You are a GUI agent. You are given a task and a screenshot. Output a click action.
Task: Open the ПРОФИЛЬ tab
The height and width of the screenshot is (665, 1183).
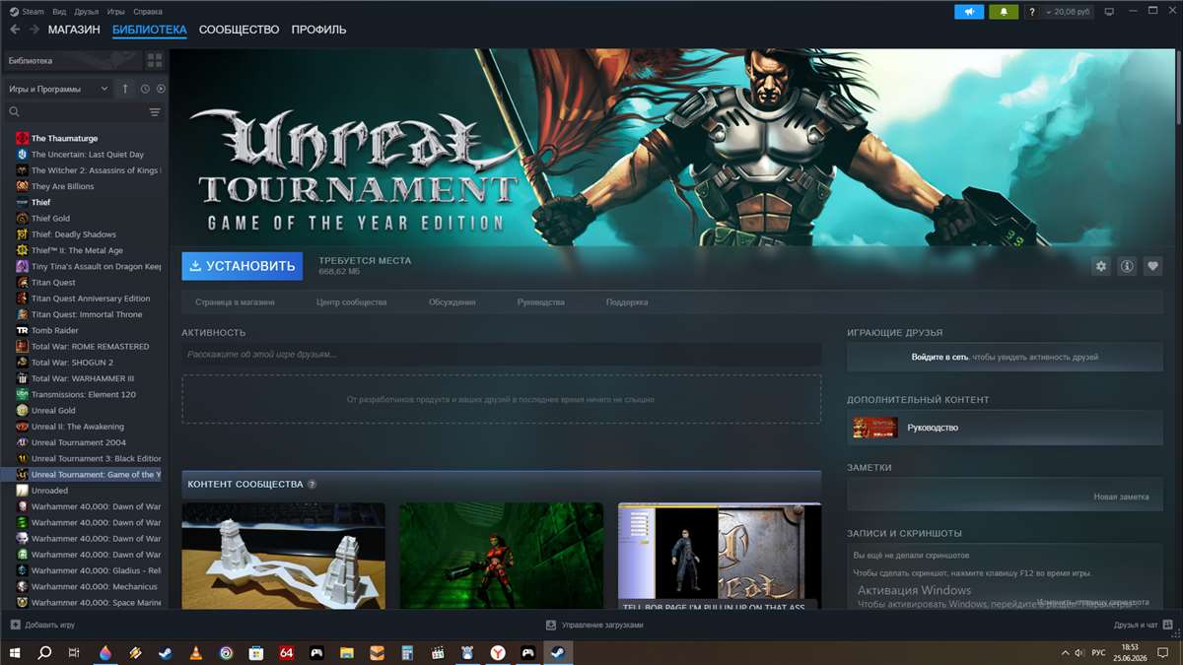tap(318, 30)
